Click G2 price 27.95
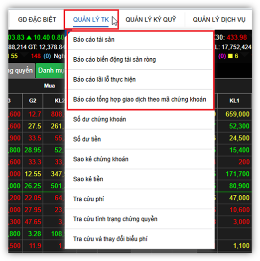260x261 pixels. (33, 210)
